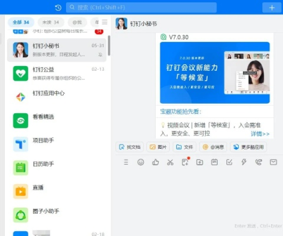Click the 详情>> link

click(x=260, y=134)
